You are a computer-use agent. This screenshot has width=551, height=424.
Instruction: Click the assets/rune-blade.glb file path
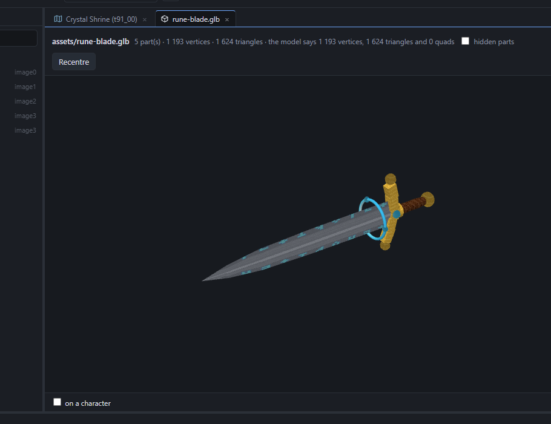coord(91,41)
